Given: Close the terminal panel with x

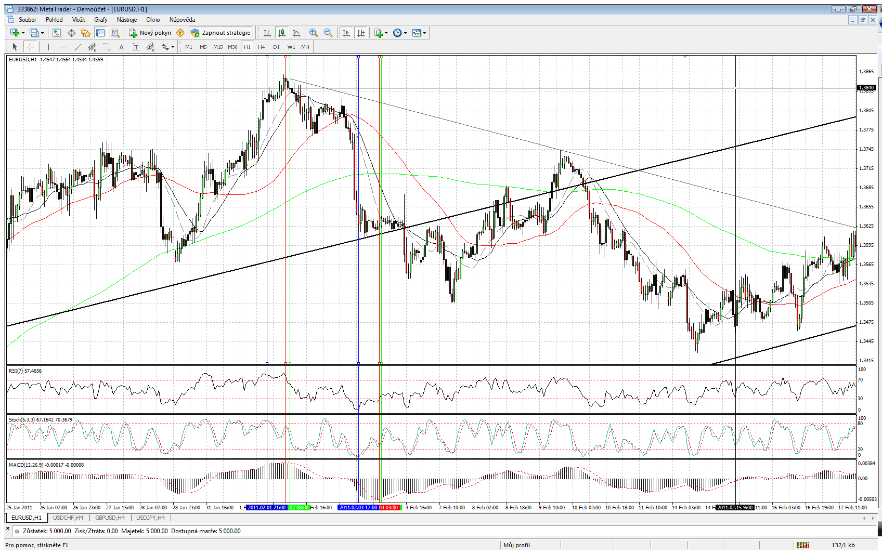Looking at the screenshot, I should [8, 528].
